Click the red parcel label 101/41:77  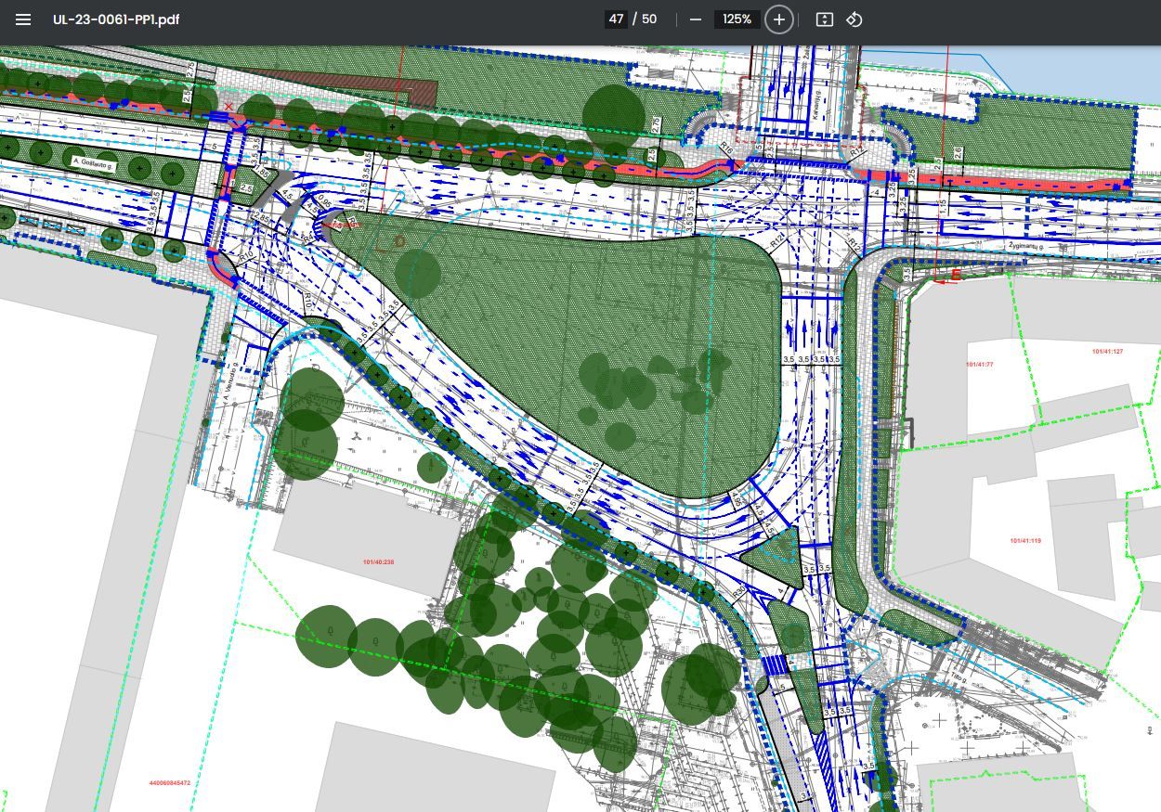[979, 365]
